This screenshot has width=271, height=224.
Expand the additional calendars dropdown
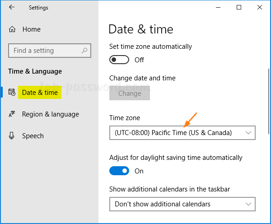pos(182,204)
